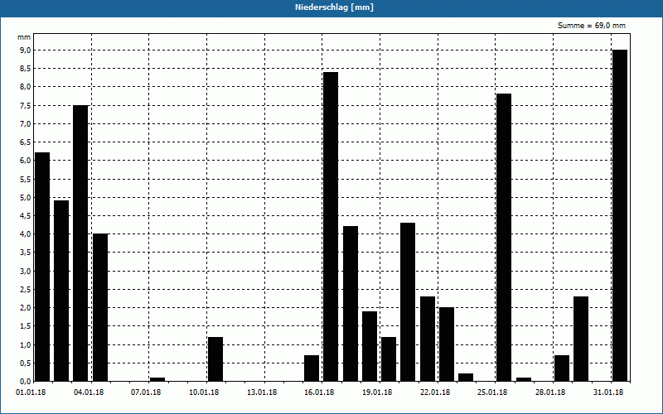Click the y-axis value '7,0'
Screen dimensions: 663x414
pyautogui.click(x=26, y=123)
